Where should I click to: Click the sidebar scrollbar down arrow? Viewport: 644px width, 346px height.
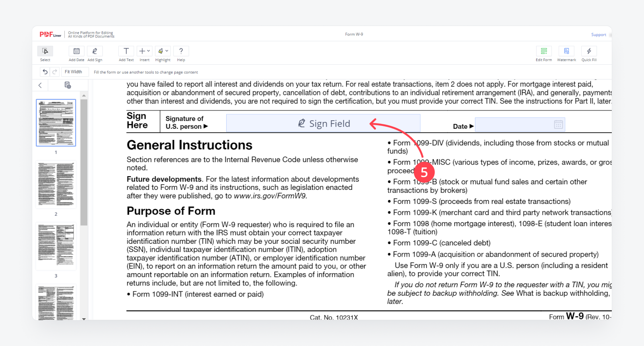pyautogui.click(x=84, y=319)
